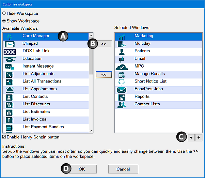Click the << button to remove window

(x=104, y=75)
